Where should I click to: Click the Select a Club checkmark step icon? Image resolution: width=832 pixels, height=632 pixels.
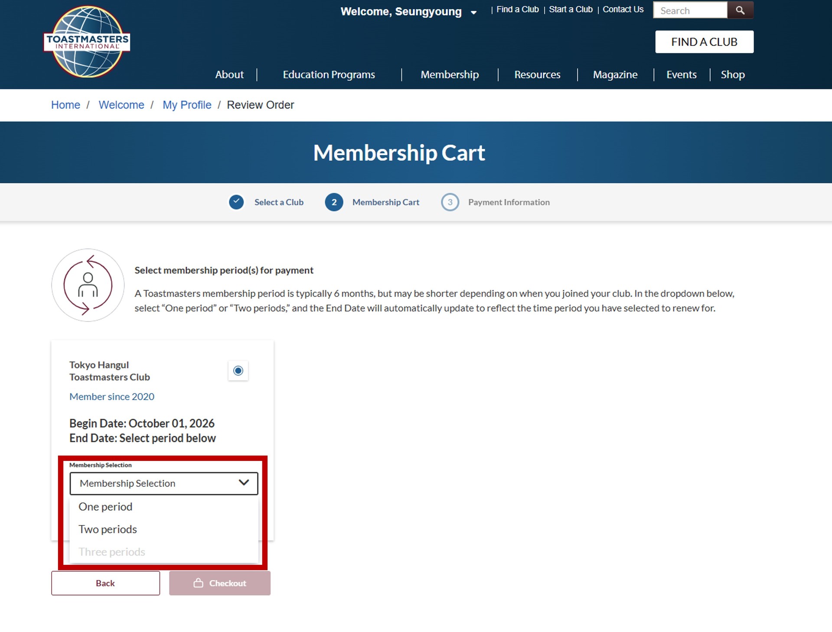point(236,202)
